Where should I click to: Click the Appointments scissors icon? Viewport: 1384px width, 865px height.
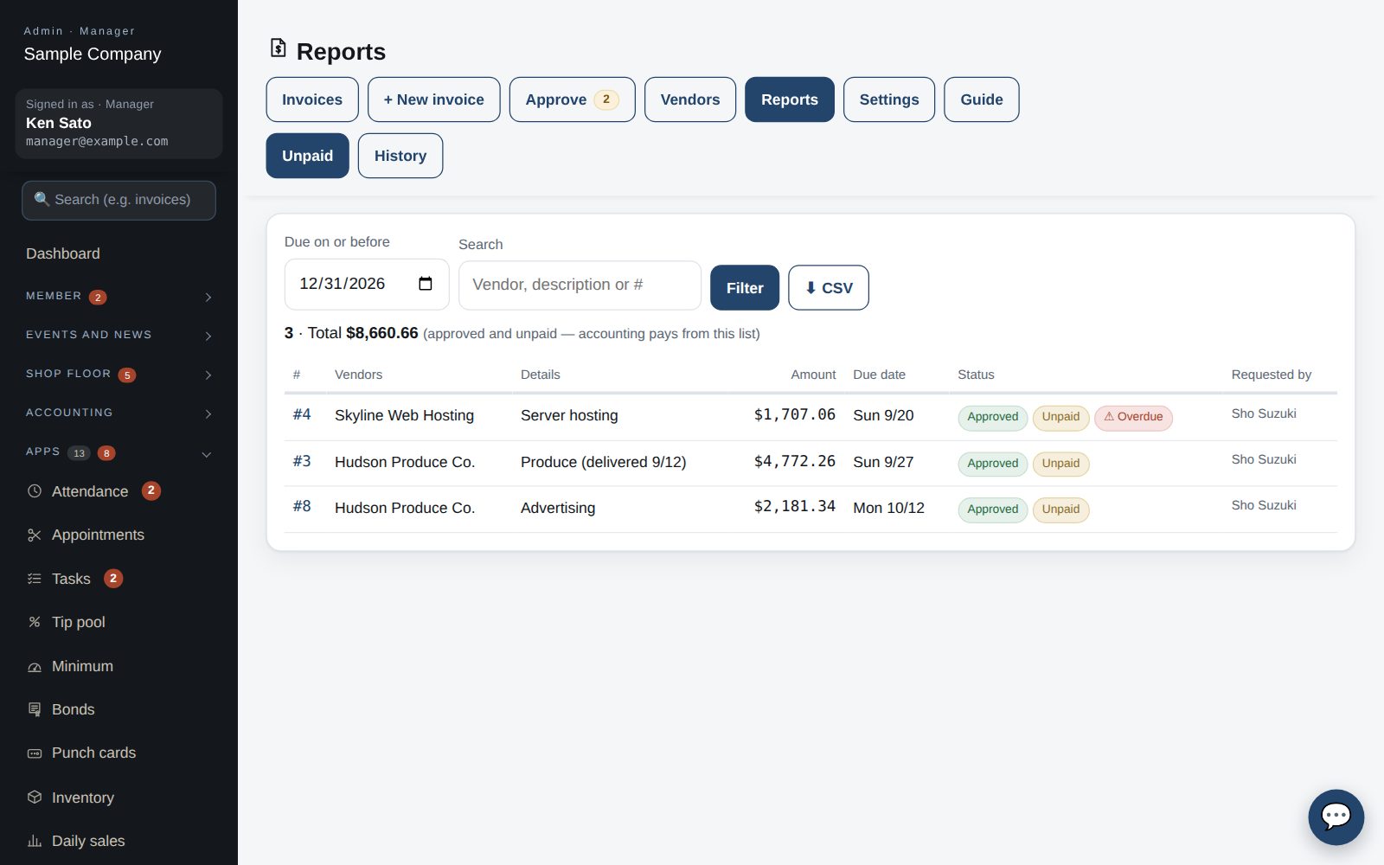pos(35,535)
